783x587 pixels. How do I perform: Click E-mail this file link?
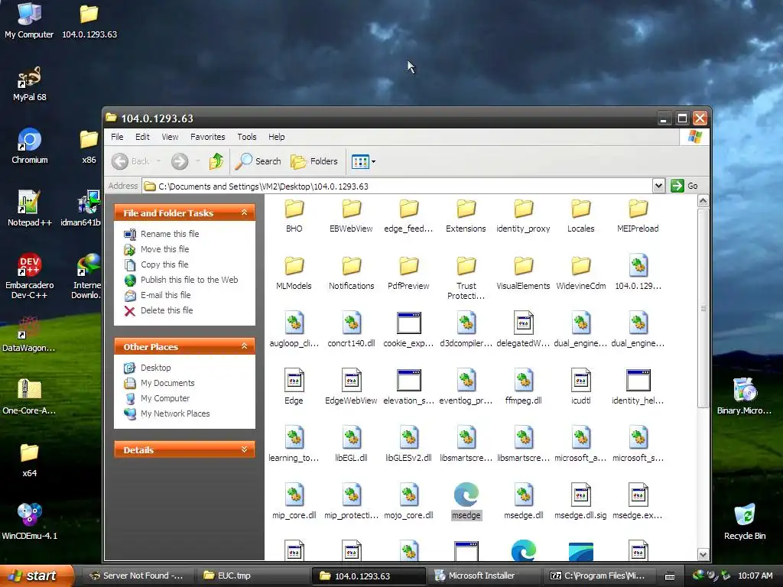(166, 295)
